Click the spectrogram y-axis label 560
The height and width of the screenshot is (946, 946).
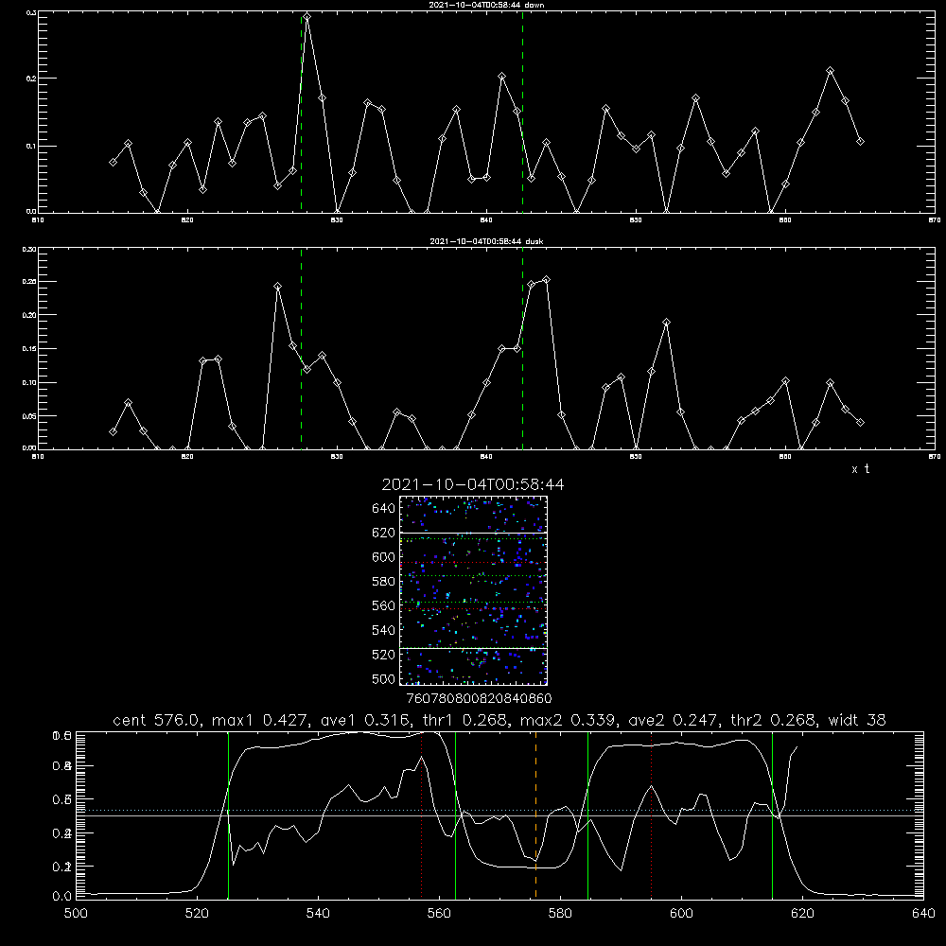click(384, 605)
